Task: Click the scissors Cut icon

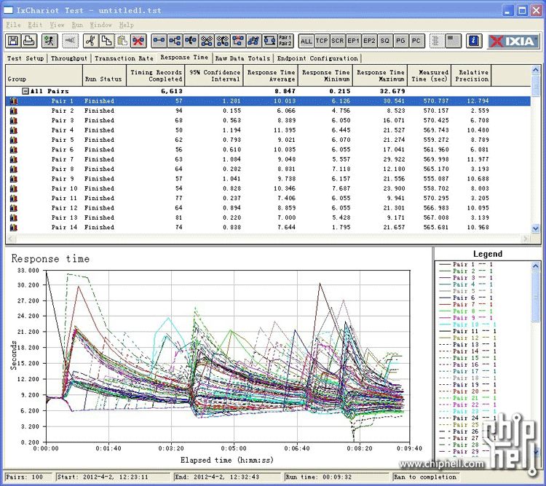Action: tap(90, 41)
